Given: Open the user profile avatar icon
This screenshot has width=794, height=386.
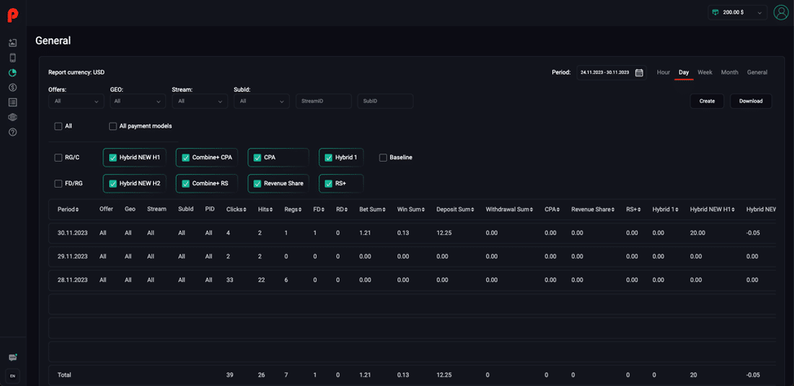Looking at the screenshot, I should click(x=781, y=12).
